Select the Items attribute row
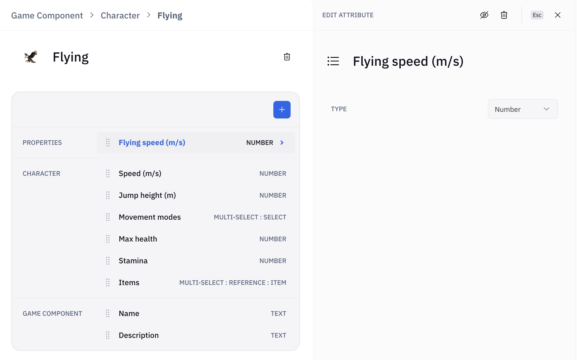The image size is (577, 360). 129,283
